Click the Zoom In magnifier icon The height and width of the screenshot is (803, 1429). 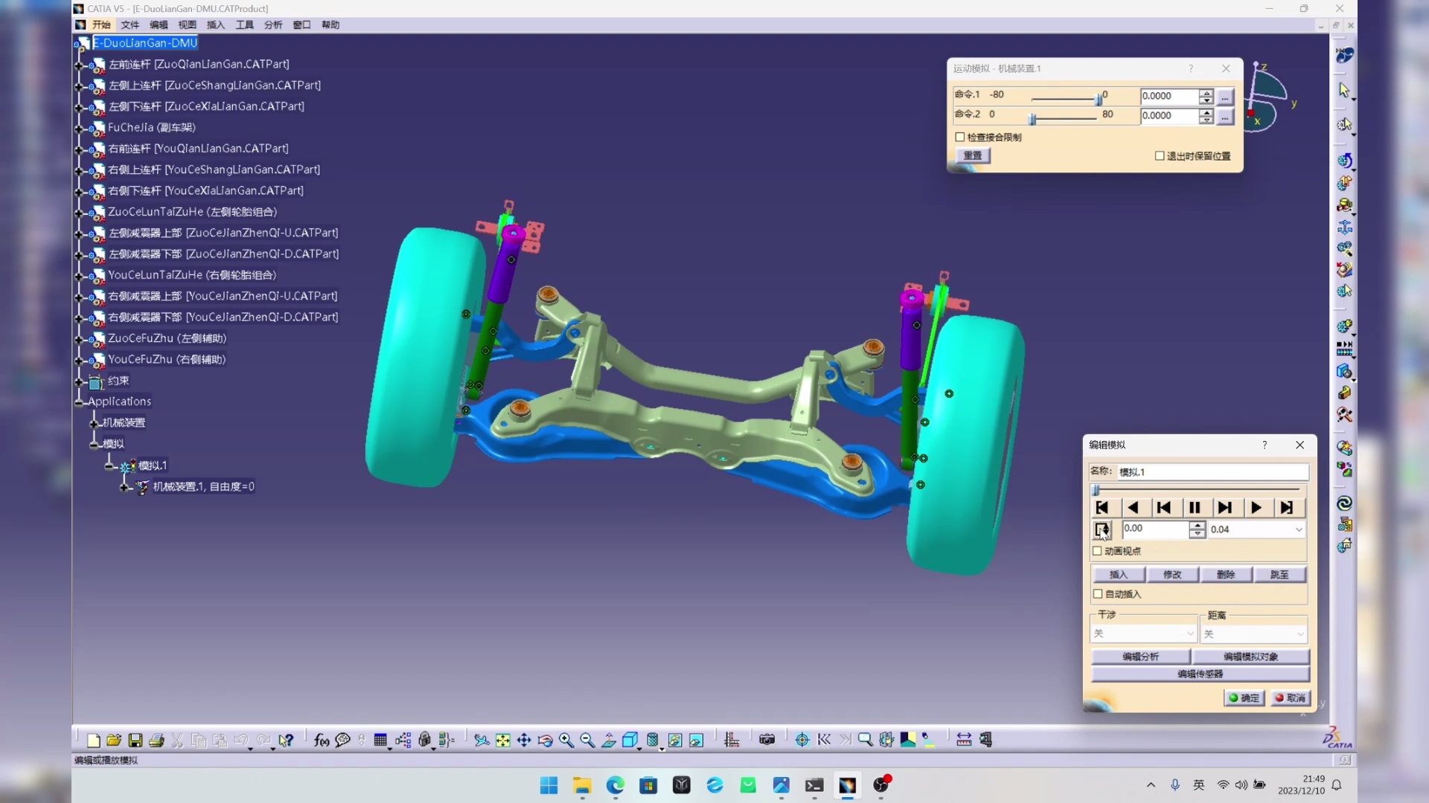click(566, 740)
